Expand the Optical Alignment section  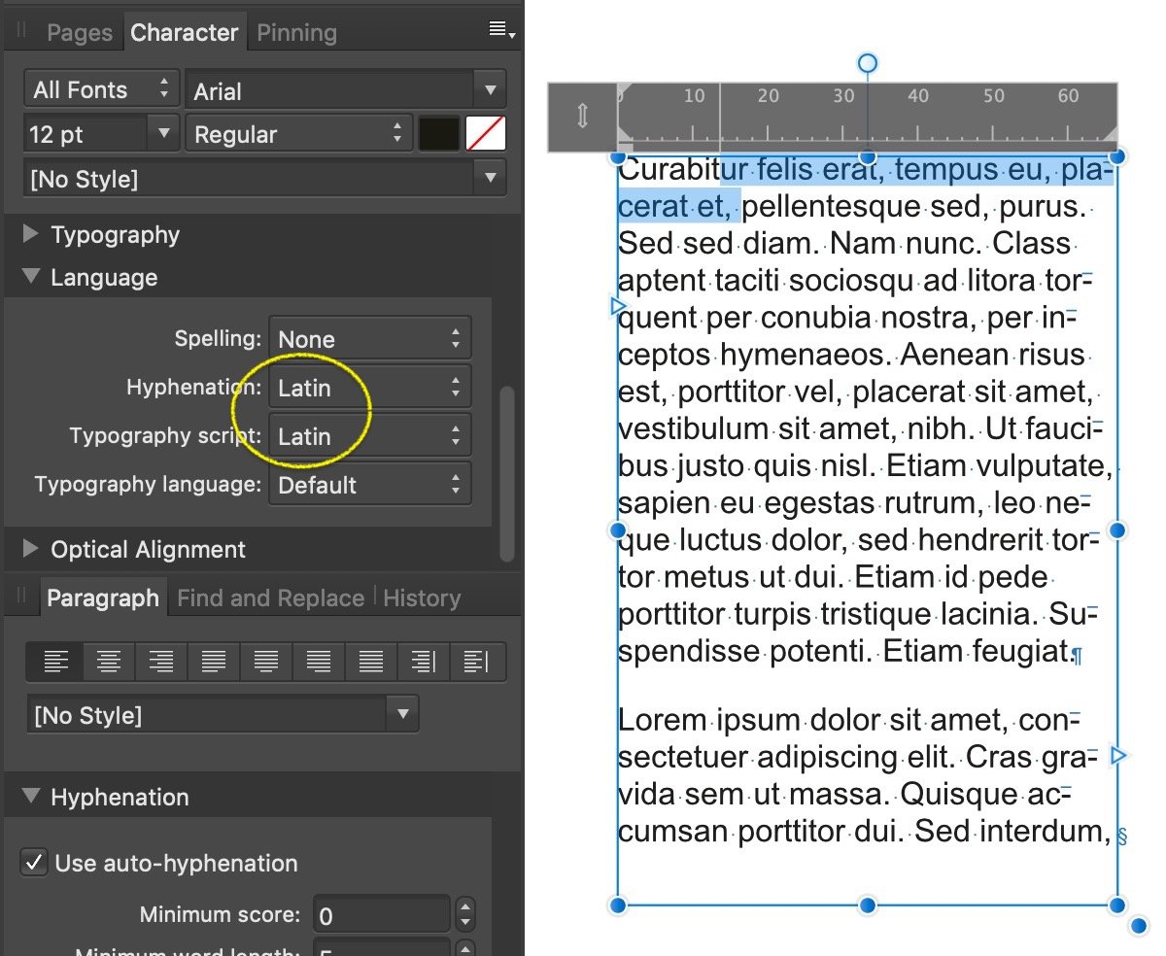(31, 550)
